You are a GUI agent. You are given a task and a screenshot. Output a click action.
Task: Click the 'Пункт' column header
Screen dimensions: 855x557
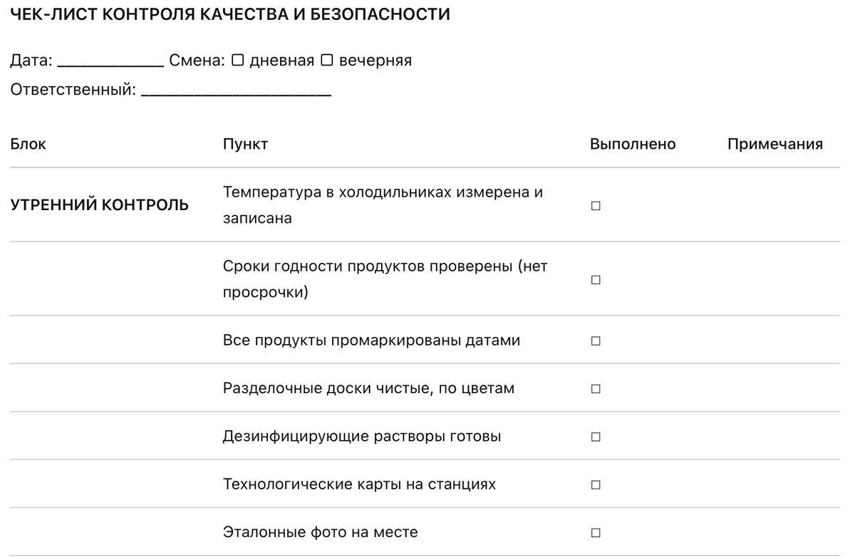click(x=245, y=145)
